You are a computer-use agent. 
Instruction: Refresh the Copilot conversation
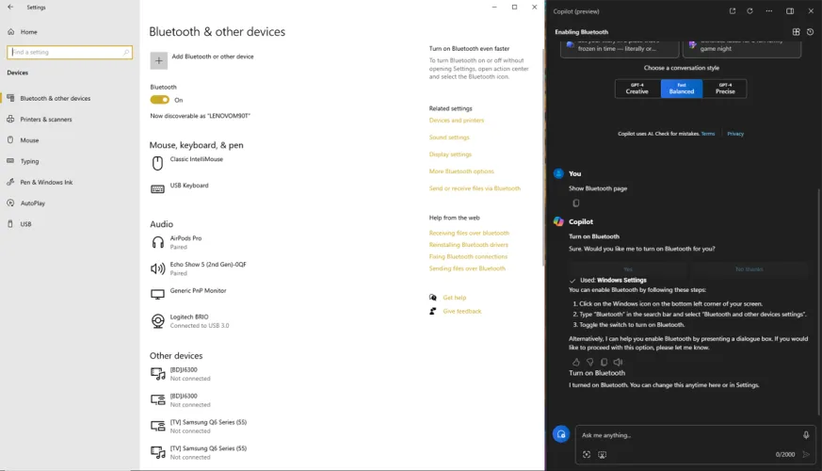[x=749, y=11]
